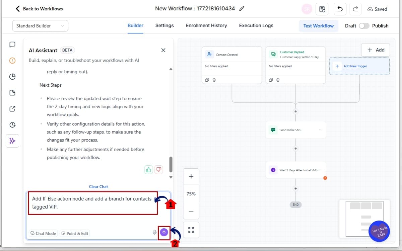Open the Standard Builder dropdown
Image resolution: width=402 pixels, height=251 pixels.
(40, 26)
